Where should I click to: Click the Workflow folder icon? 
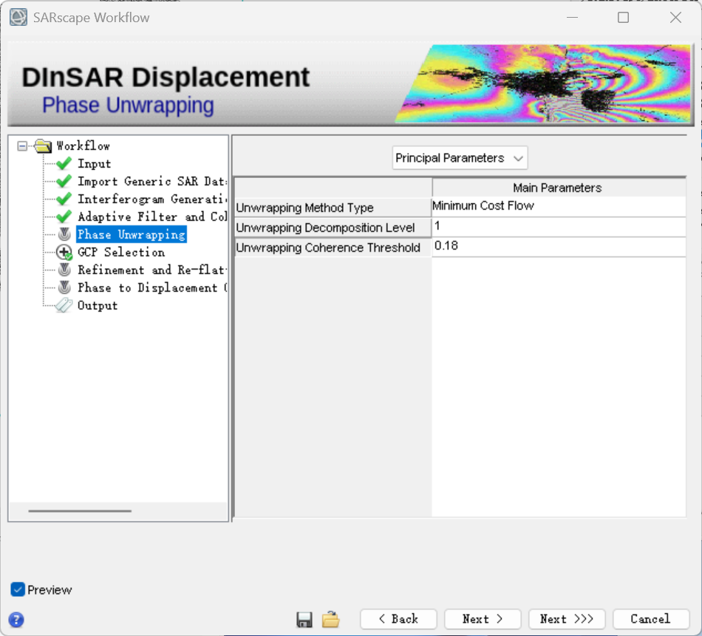click(x=43, y=146)
